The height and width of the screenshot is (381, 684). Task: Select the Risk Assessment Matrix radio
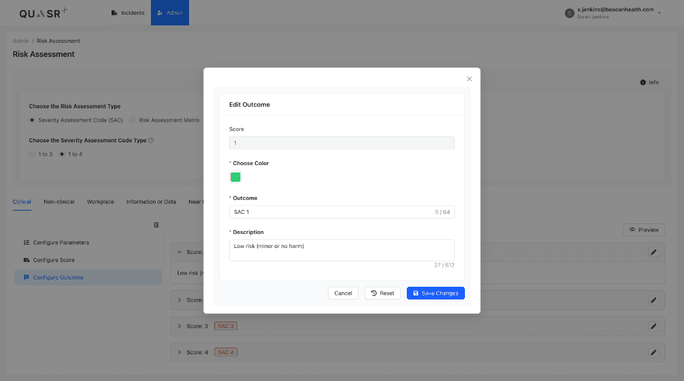pos(133,120)
